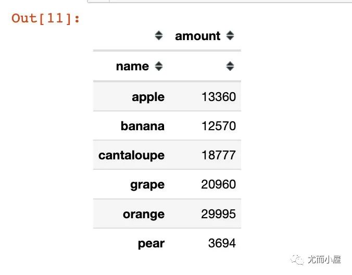Click the 3694 amount cell

point(222,243)
